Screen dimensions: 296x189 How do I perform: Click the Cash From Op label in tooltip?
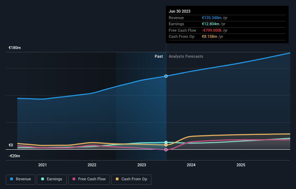click(x=181, y=37)
